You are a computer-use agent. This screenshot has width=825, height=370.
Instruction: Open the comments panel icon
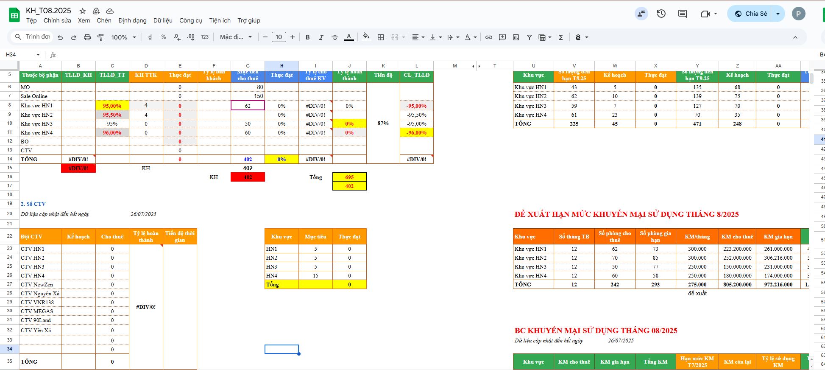682,14
